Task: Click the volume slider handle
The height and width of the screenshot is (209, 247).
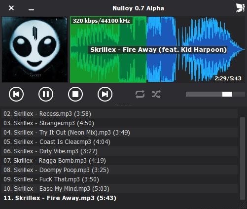Action: point(227,94)
